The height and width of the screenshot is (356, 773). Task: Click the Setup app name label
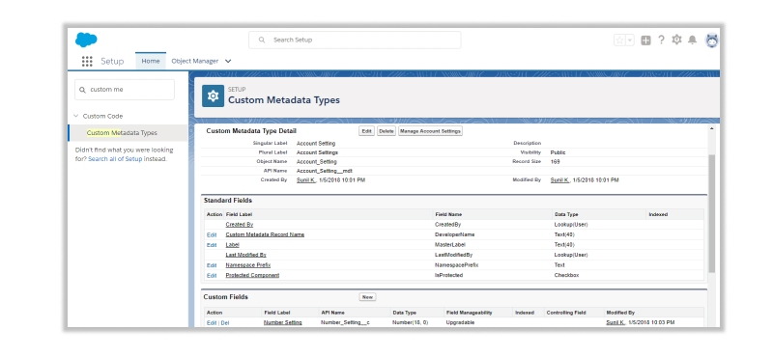pyautogui.click(x=112, y=61)
